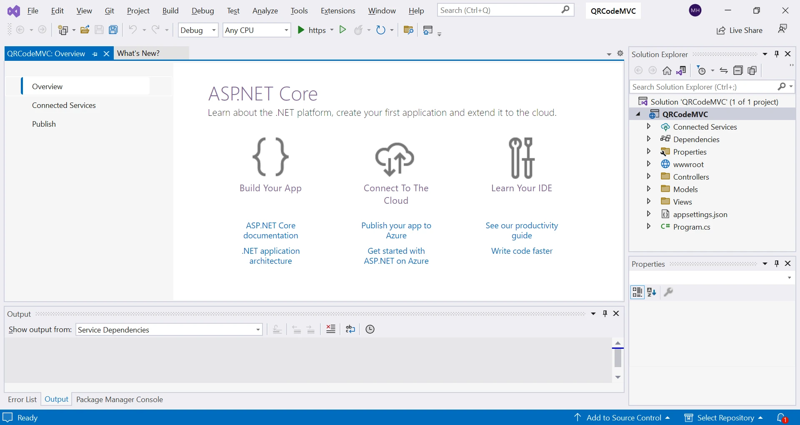Viewport: 800px width, 425px height.
Task: Click Collapse All in Solution Explorer
Action: [738, 71]
